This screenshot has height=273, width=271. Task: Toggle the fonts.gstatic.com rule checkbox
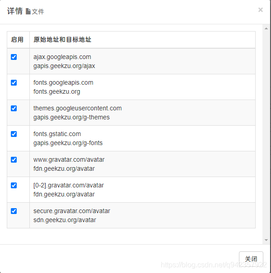coord(14,134)
